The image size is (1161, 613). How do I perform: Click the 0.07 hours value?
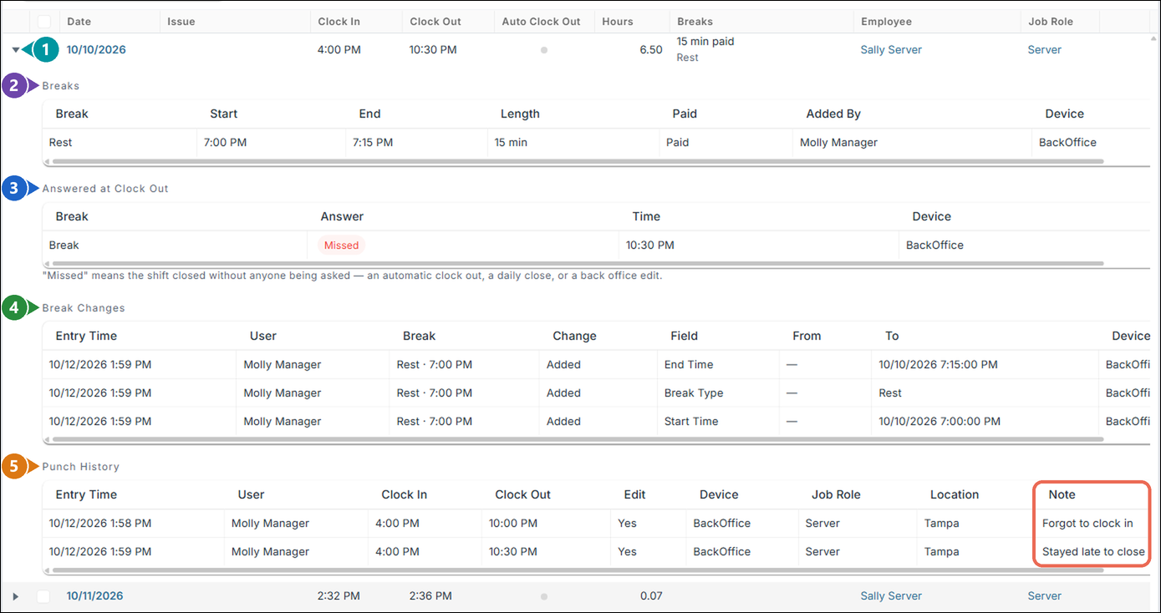click(x=651, y=596)
